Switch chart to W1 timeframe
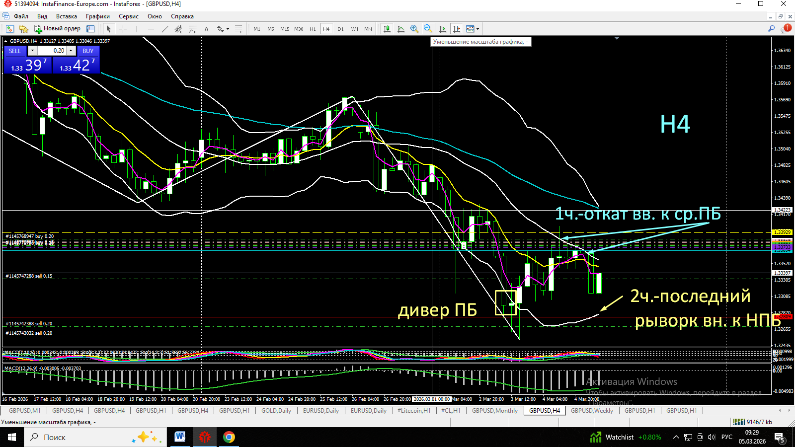Screen dimensions: 795x447 pyautogui.click(x=354, y=29)
